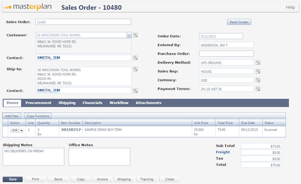This screenshot has width=301, height=184.
Task: Click the Status column header
Action: (x=274, y=123)
